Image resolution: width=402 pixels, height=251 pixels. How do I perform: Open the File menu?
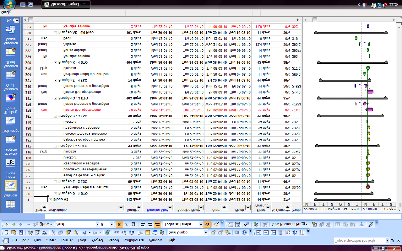tap(14, 240)
